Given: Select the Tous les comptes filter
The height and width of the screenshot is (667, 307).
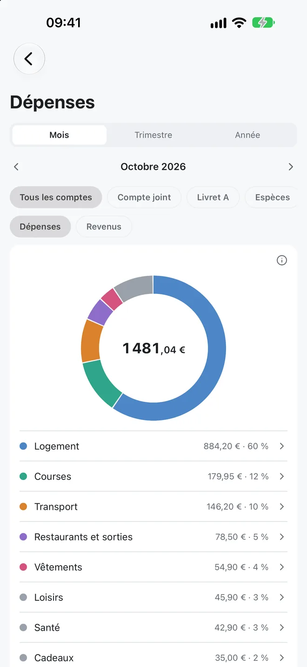Looking at the screenshot, I should 56,197.
